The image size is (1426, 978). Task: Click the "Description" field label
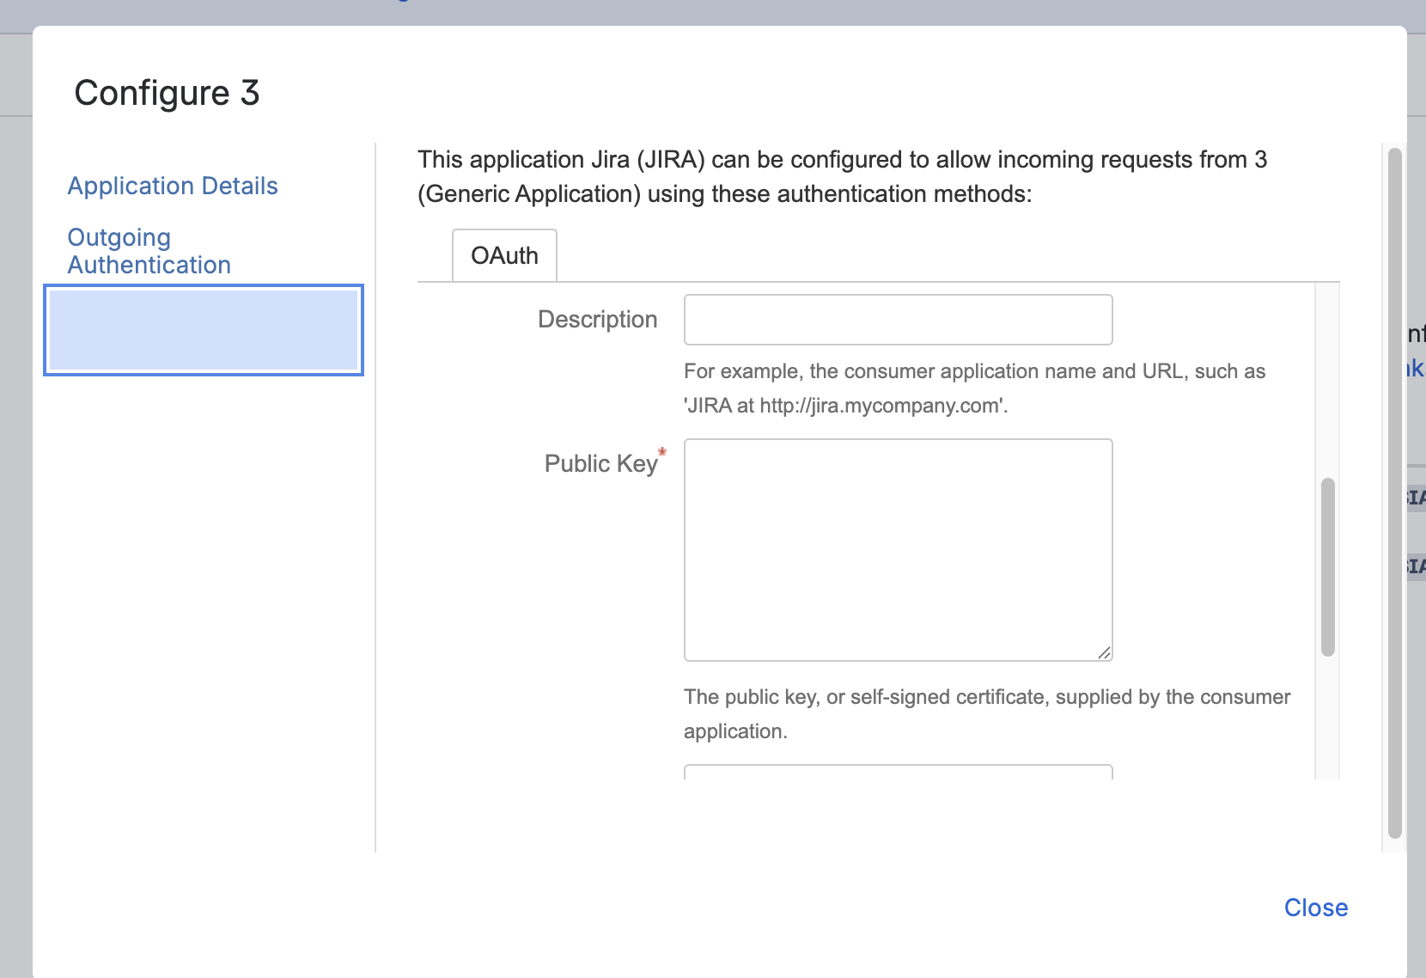tap(598, 320)
